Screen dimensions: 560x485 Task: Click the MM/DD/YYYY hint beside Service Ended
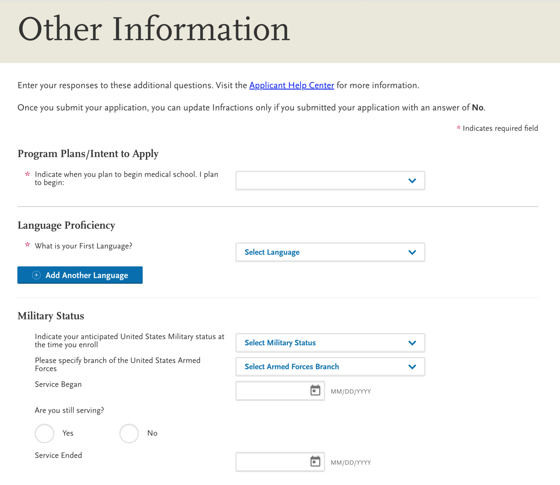(x=351, y=462)
